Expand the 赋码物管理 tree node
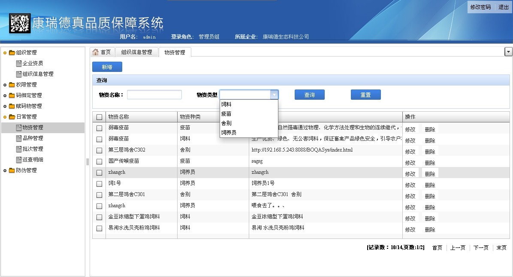 [5, 107]
